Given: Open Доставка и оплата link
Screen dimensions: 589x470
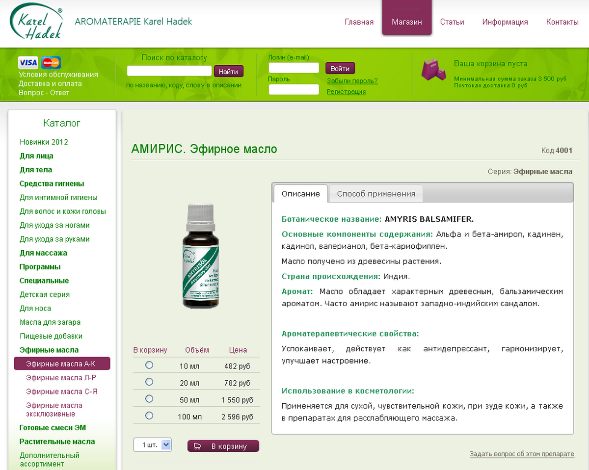Looking at the screenshot, I should click(50, 83).
